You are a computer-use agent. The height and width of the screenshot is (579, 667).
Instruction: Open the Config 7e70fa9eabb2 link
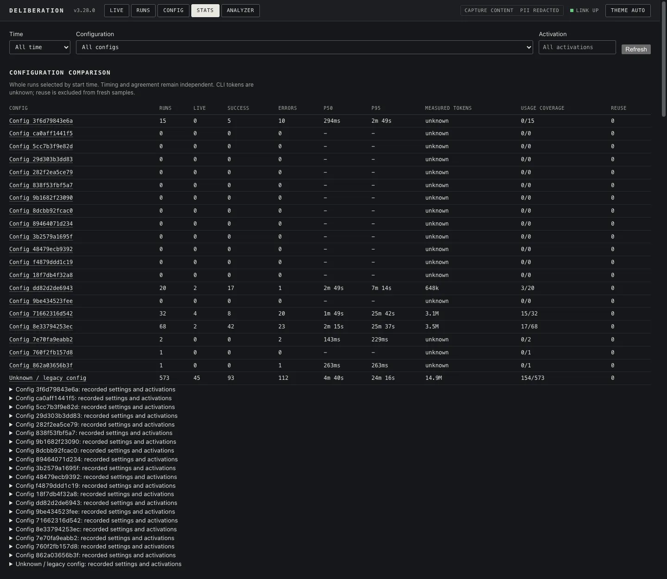[x=41, y=340]
